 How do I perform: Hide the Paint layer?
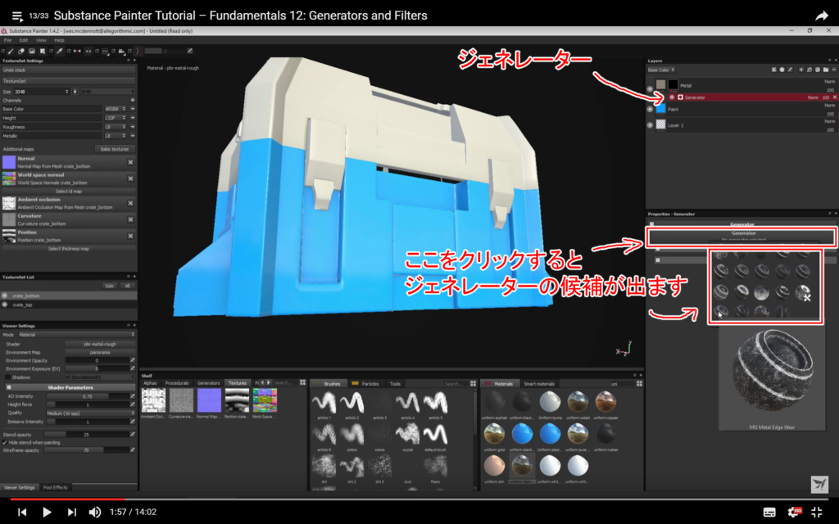click(650, 109)
